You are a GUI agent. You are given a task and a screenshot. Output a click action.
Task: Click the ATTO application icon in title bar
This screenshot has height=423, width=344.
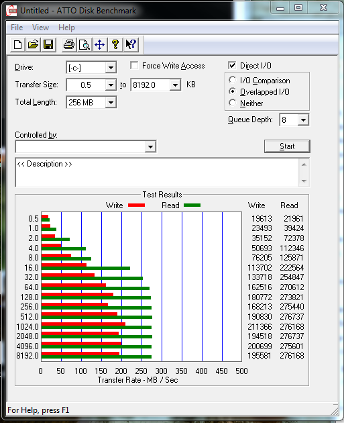pyautogui.click(x=11, y=11)
